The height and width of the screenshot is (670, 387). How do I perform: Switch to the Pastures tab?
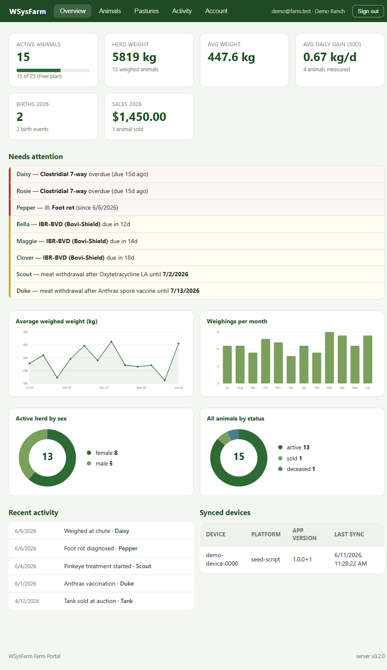point(147,11)
